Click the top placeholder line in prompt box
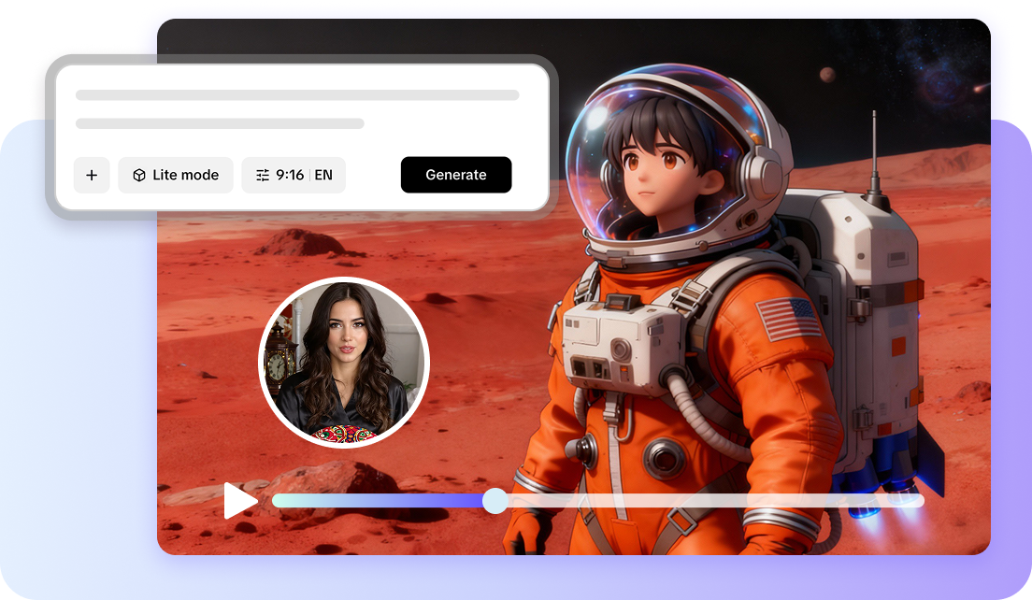The width and height of the screenshot is (1032, 600). (297, 95)
